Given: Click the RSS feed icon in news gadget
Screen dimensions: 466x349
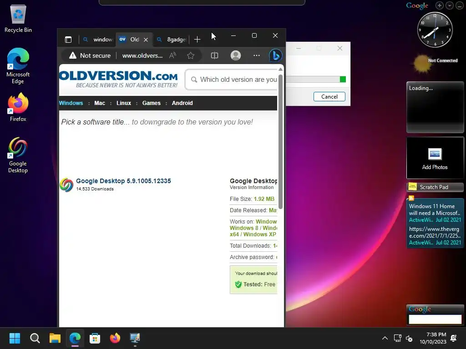Looking at the screenshot, I should coord(411,198).
